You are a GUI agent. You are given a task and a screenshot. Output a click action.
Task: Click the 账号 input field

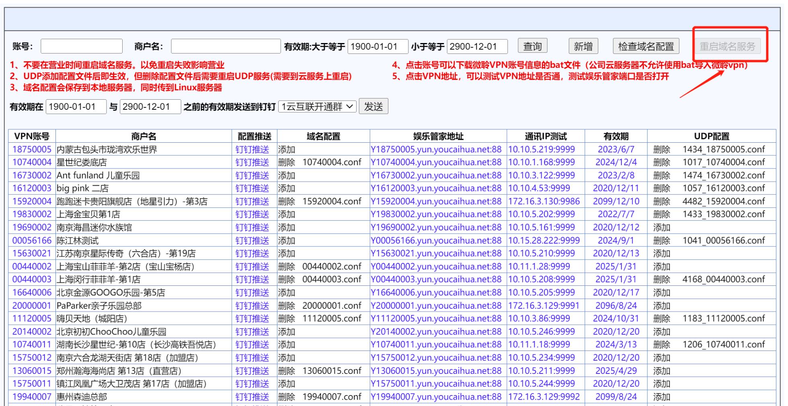[82, 46]
